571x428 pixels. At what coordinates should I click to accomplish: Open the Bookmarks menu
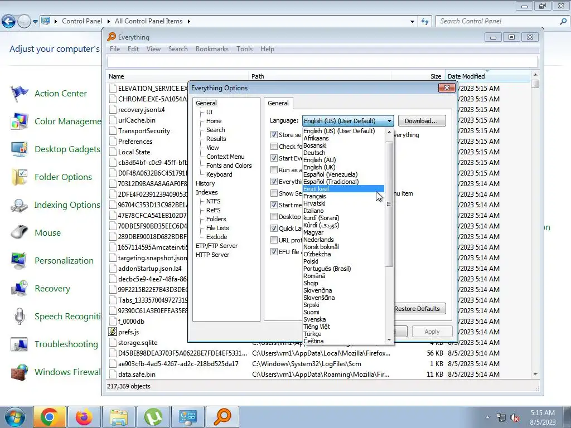pyautogui.click(x=212, y=49)
